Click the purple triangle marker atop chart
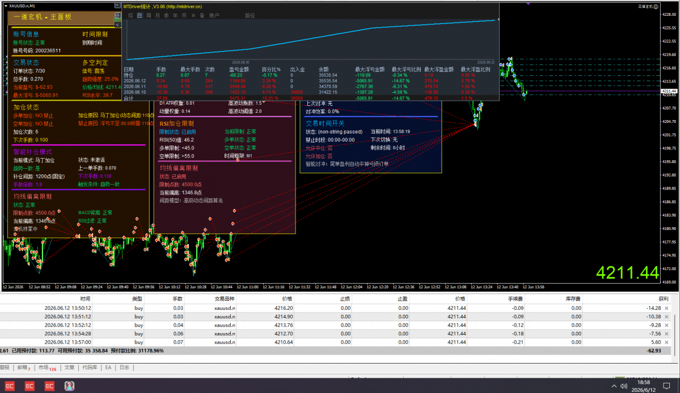 [x=528, y=3]
